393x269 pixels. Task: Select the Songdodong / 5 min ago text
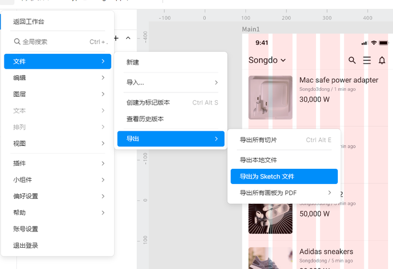[326, 261]
